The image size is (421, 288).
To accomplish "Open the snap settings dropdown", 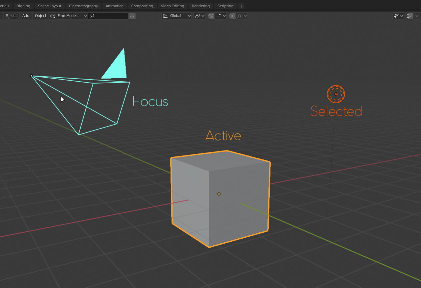I will tap(220, 16).
